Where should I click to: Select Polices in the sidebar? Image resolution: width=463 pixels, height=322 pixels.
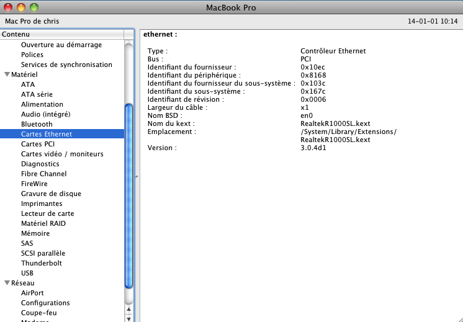(32, 55)
